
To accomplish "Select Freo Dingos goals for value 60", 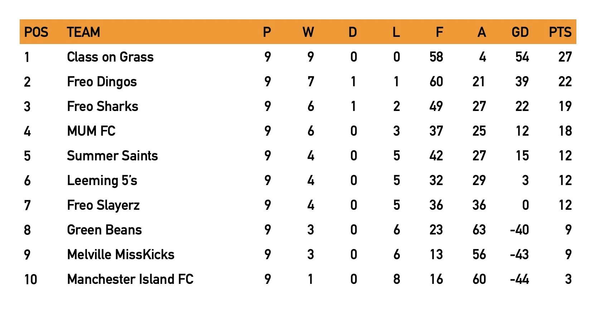I will [x=436, y=82].
